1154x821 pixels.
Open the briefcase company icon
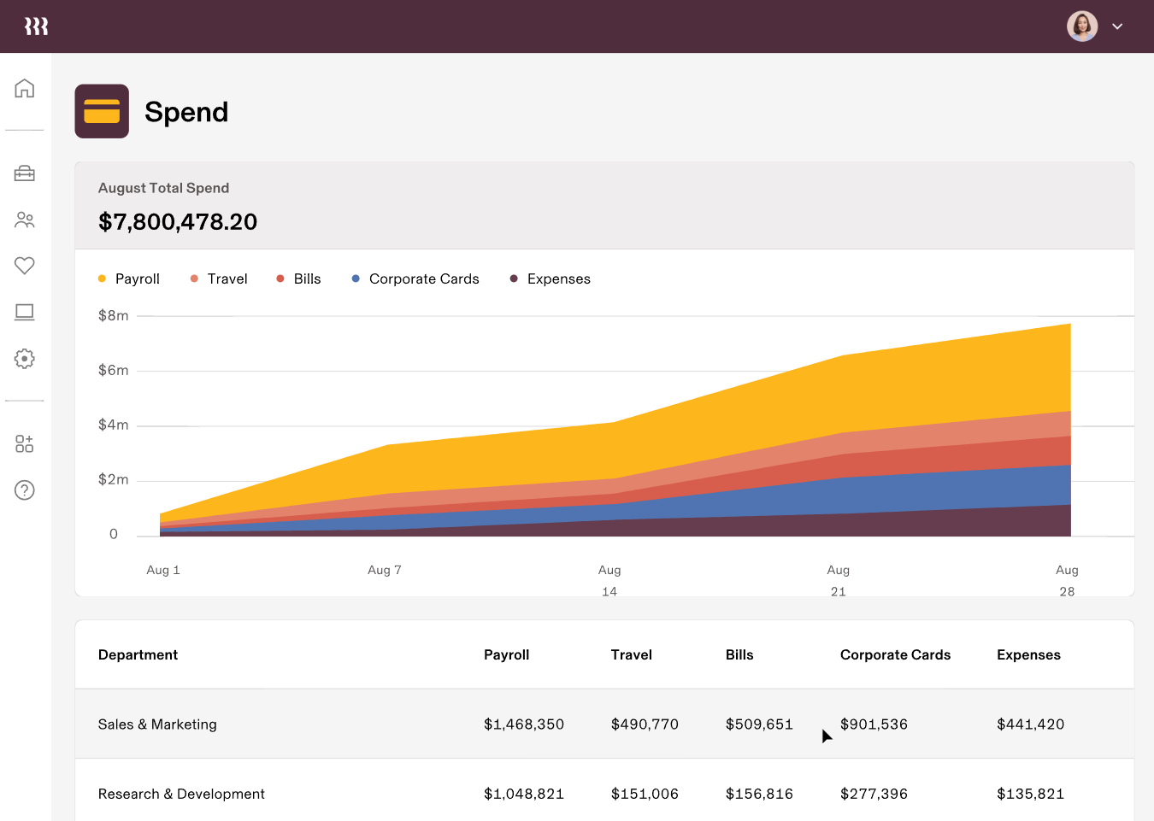pos(25,173)
